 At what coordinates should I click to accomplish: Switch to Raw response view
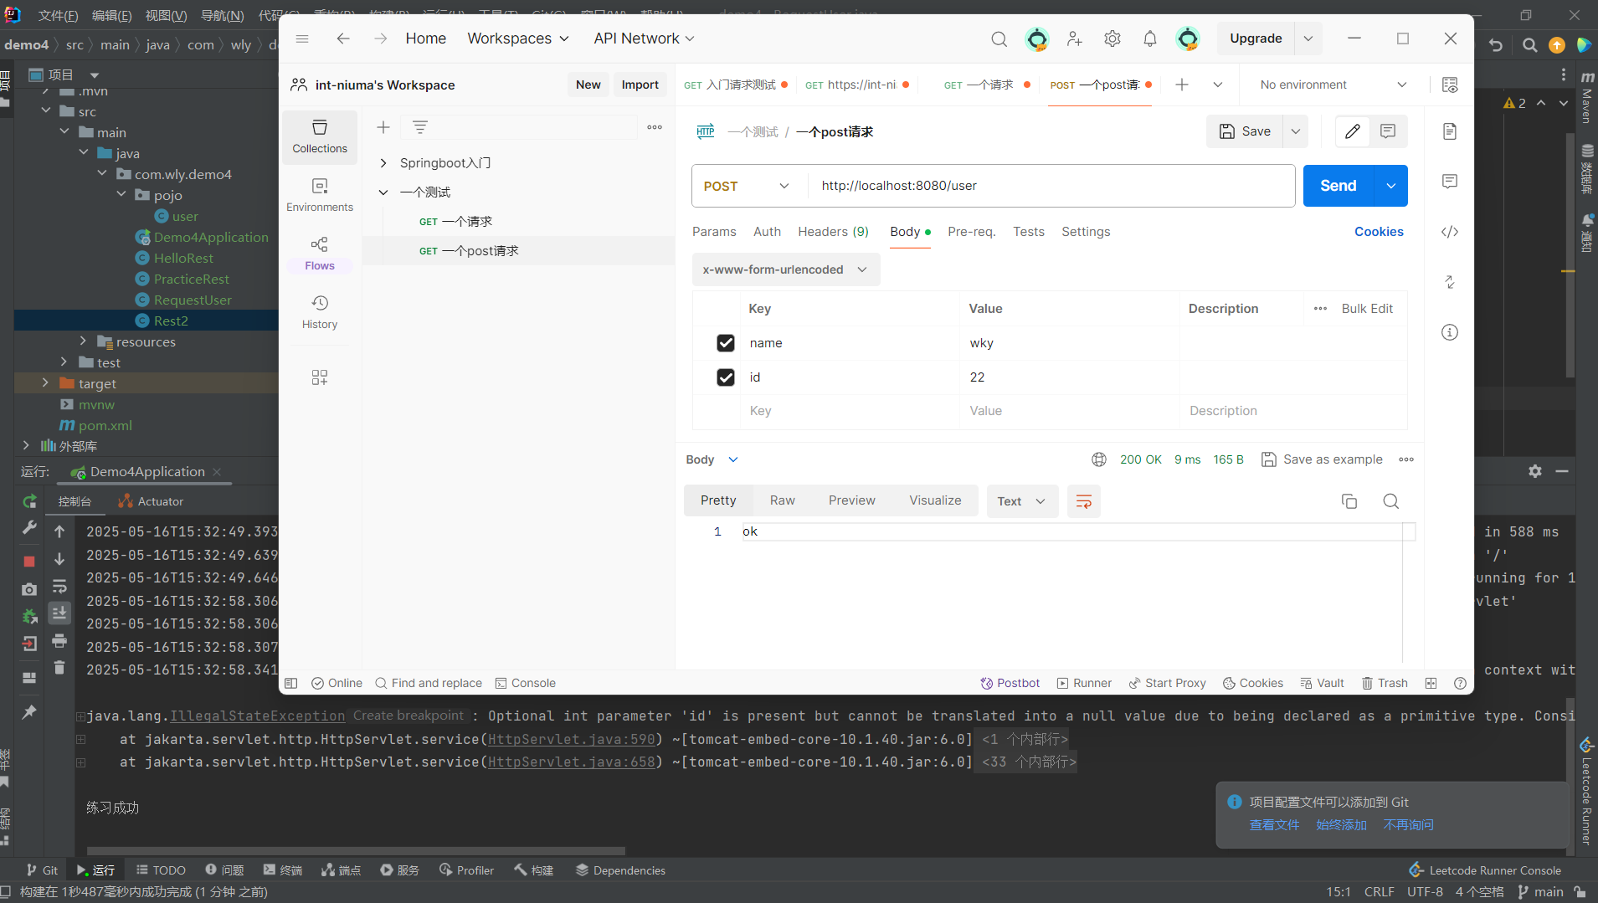point(782,500)
